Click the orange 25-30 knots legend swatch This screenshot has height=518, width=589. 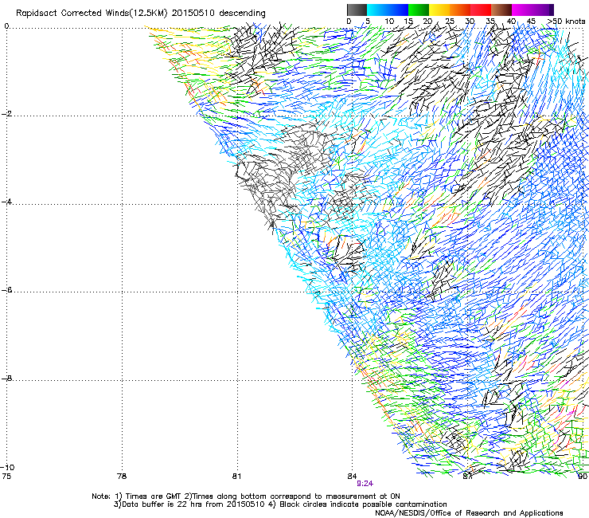tap(460, 10)
